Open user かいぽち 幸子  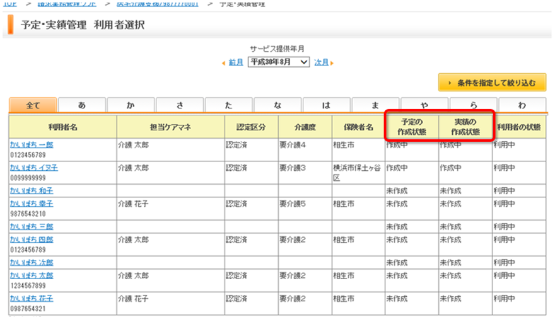pos(32,204)
